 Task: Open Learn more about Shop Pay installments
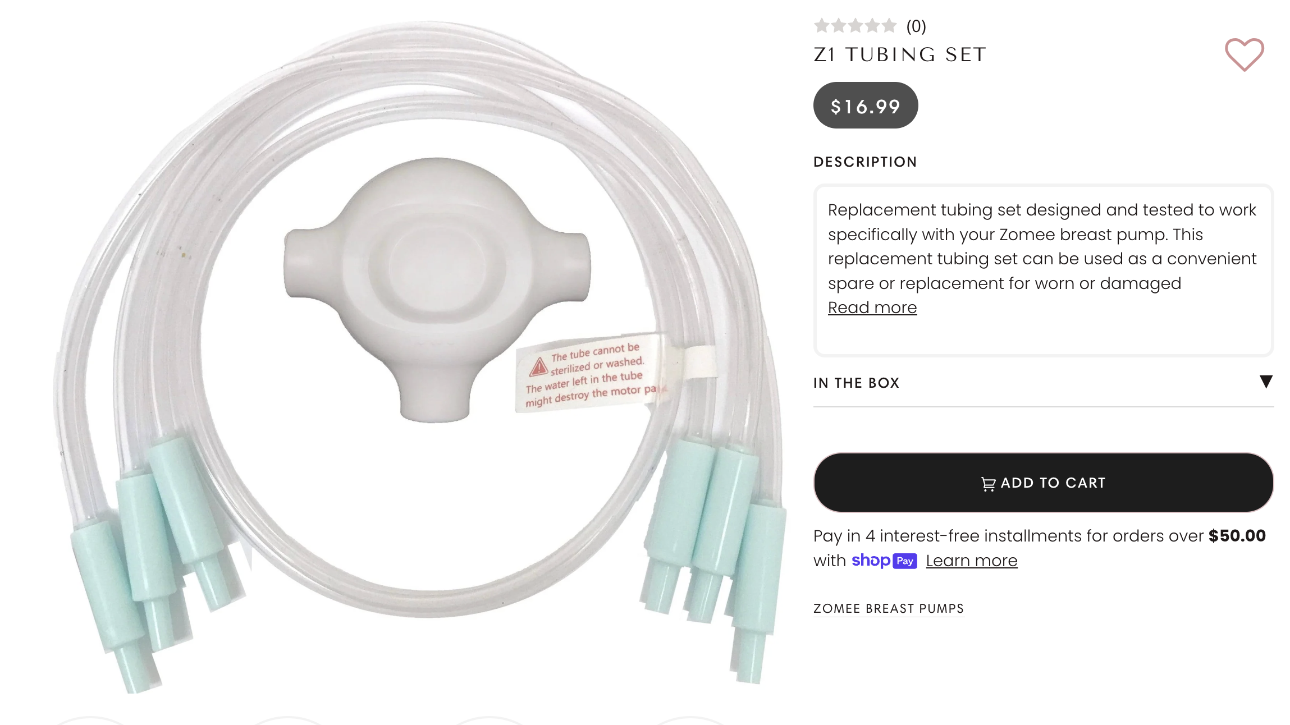tap(972, 561)
